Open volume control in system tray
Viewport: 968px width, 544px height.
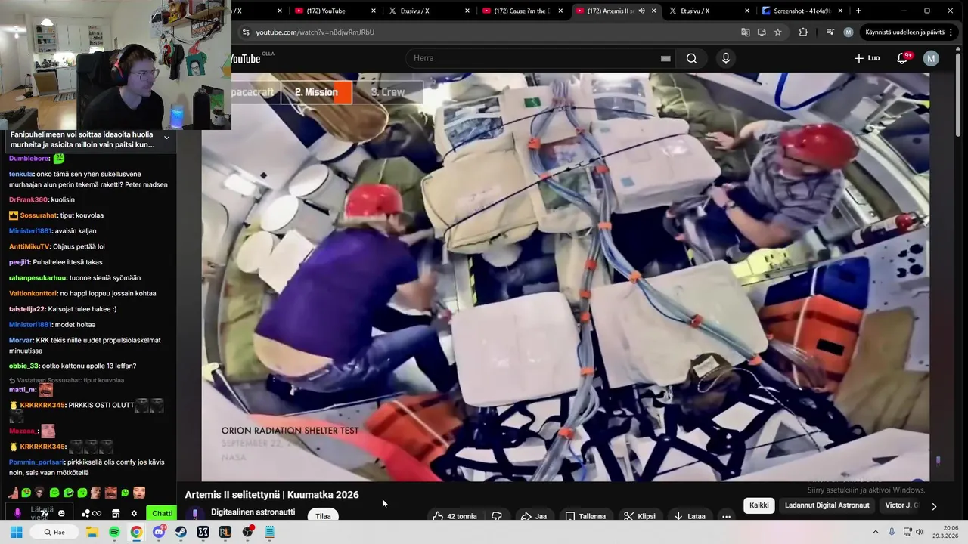click(920, 533)
